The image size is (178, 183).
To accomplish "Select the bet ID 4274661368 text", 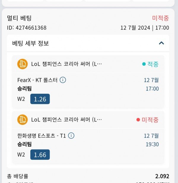I will 27,28.
